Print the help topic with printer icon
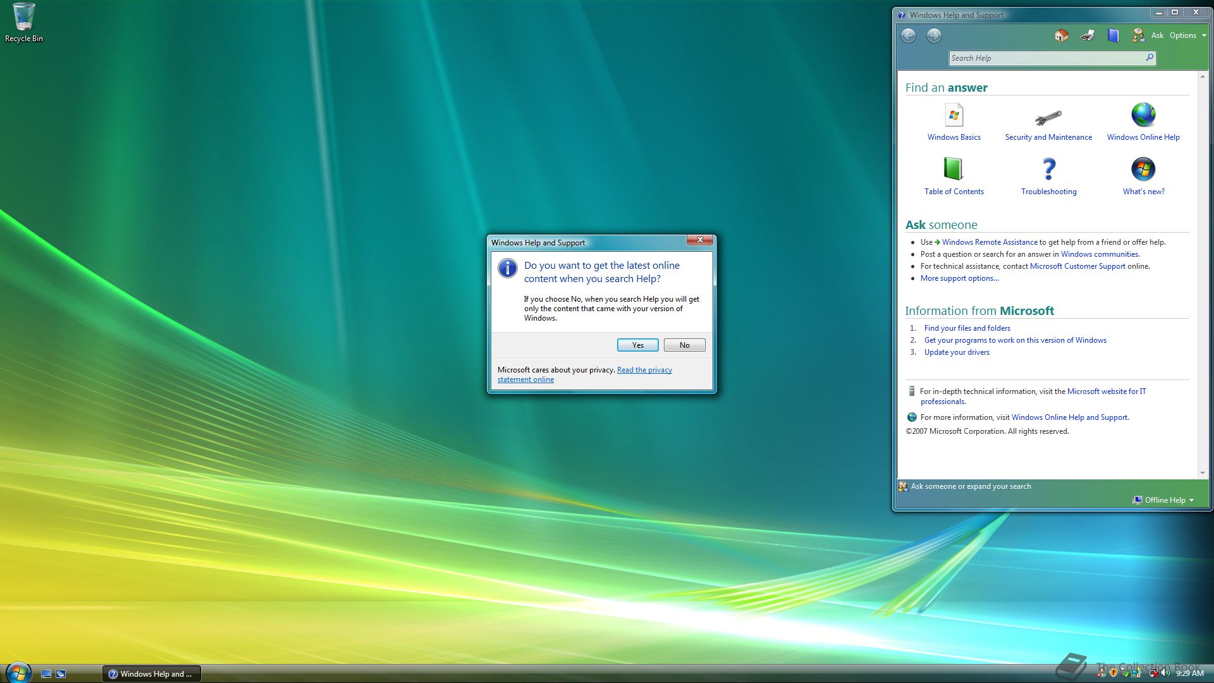Image resolution: width=1214 pixels, height=683 pixels. coord(1088,35)
